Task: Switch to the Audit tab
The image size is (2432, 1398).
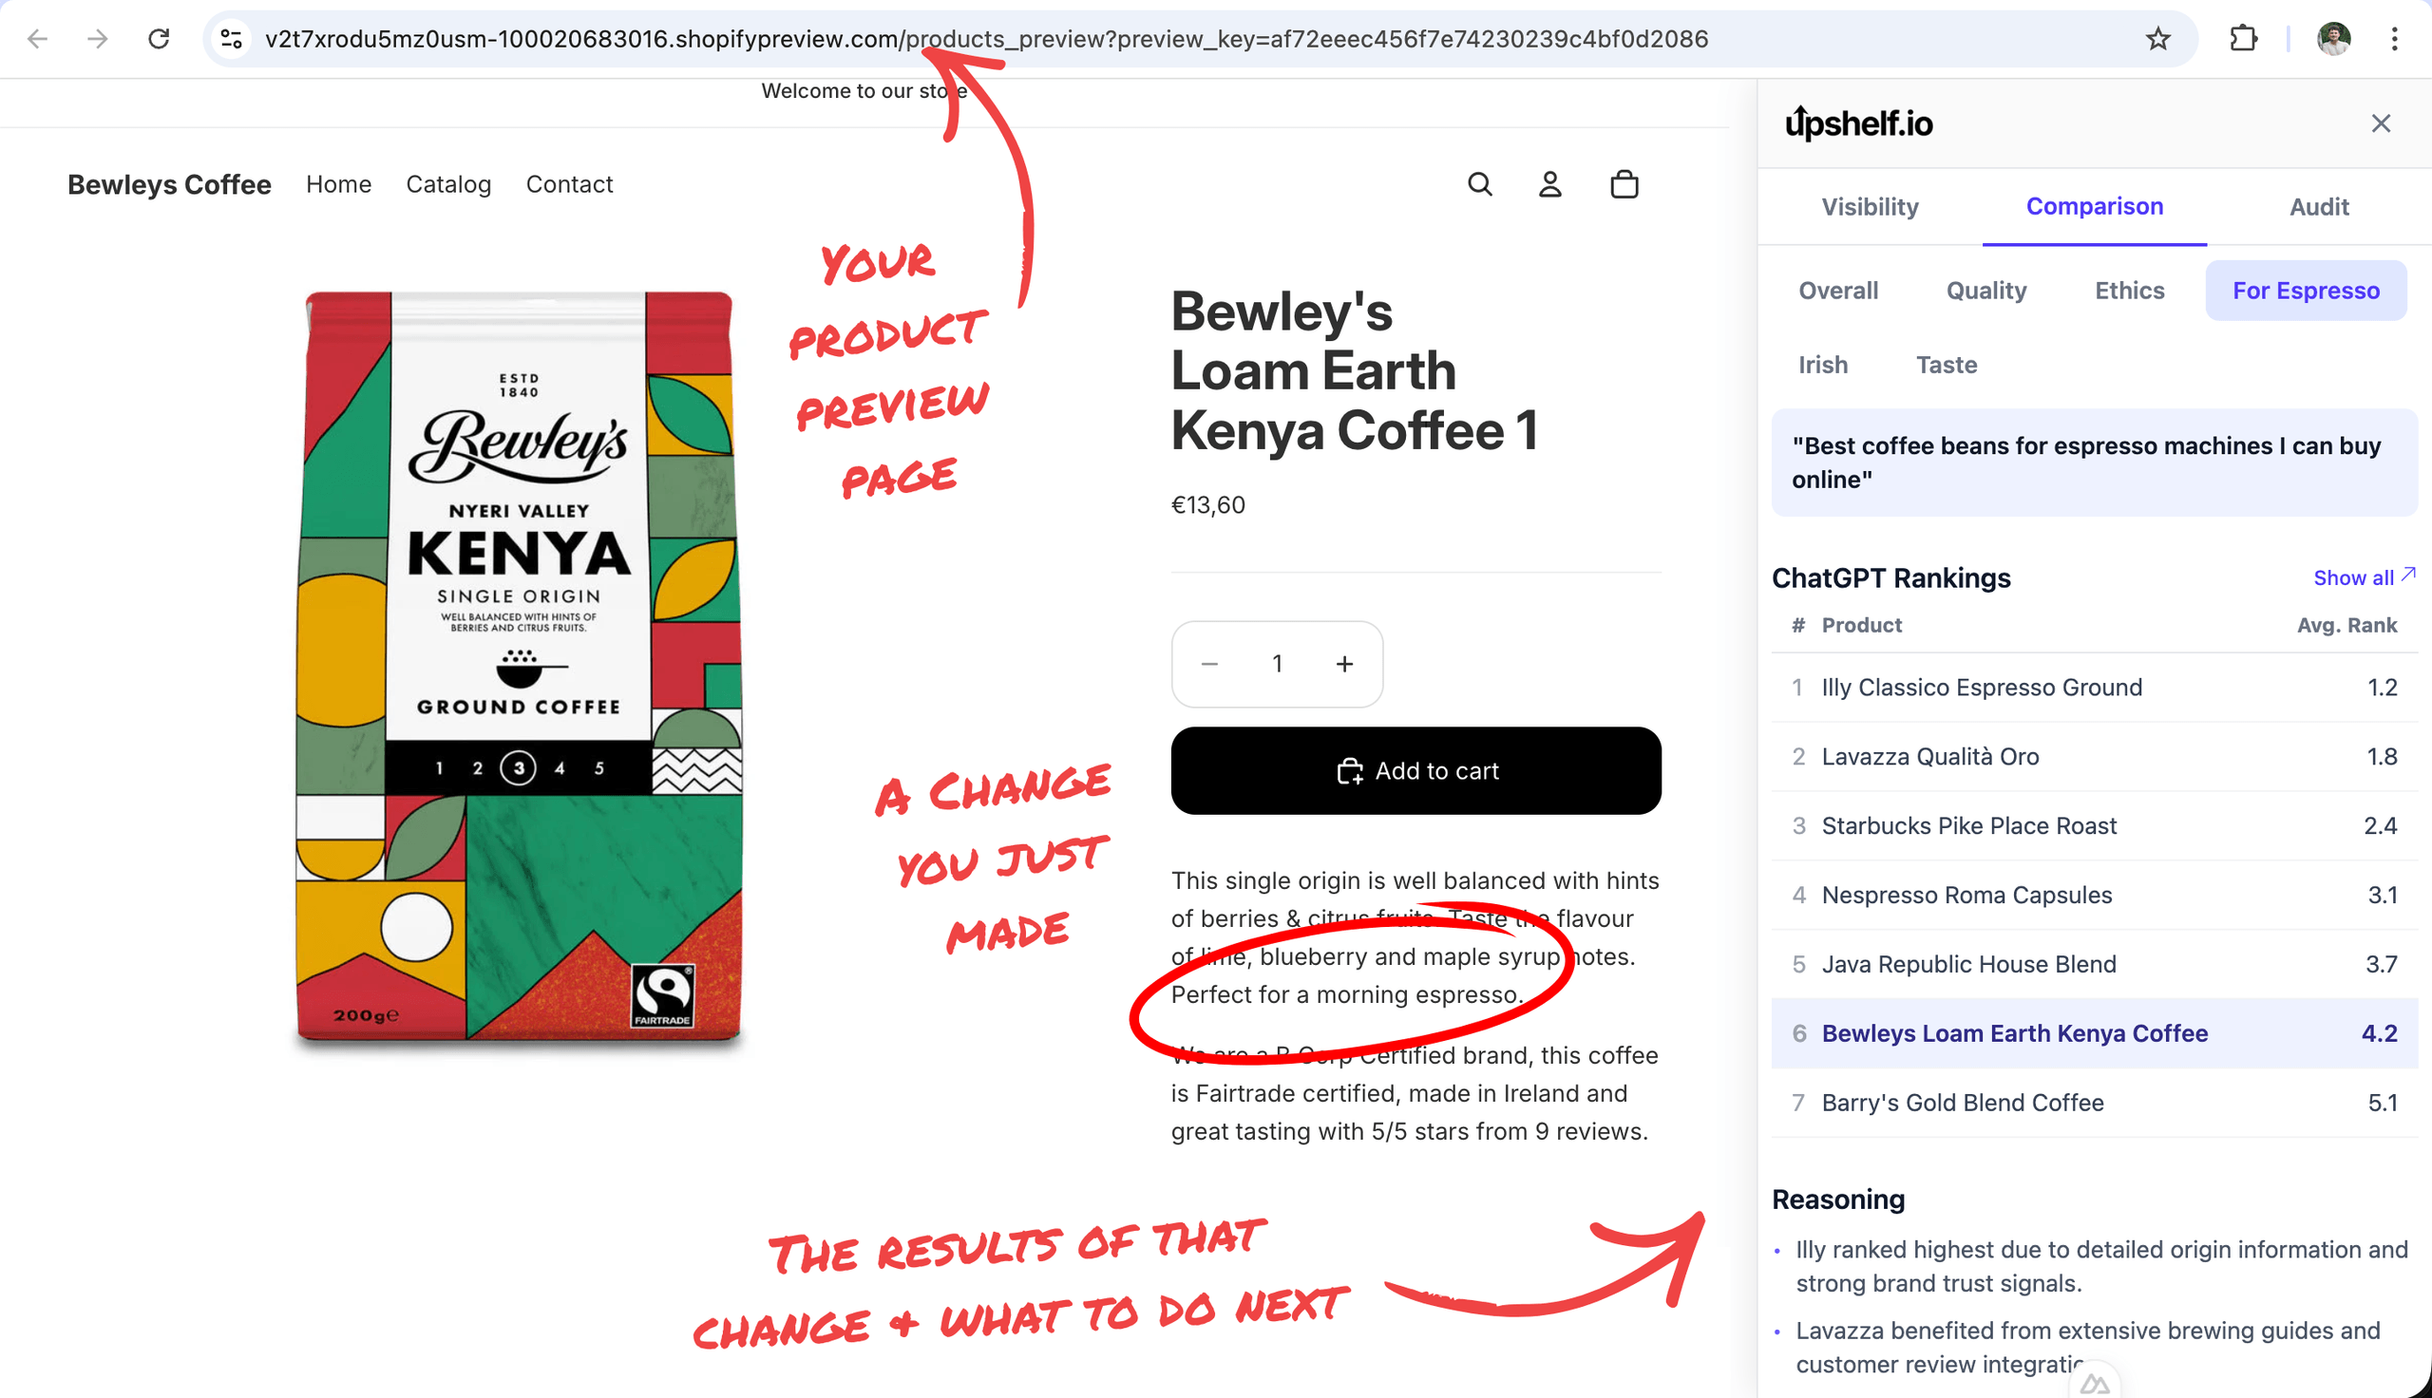Action: [2319, 206]
